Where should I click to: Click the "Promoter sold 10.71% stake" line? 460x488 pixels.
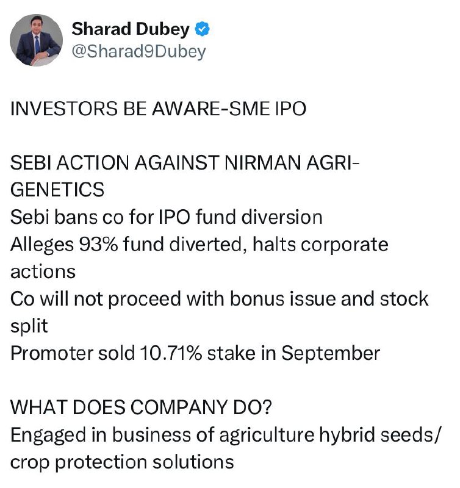(195, 353)
